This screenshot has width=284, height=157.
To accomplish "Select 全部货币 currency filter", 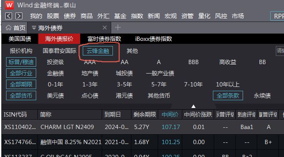I will (x=21, y=95).
